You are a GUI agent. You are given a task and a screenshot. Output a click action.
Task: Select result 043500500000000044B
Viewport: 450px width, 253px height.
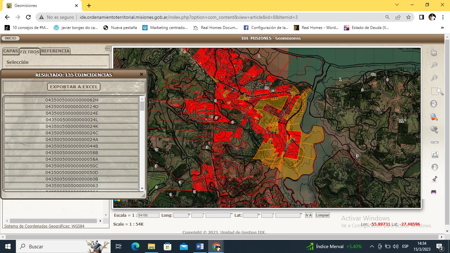71,146
